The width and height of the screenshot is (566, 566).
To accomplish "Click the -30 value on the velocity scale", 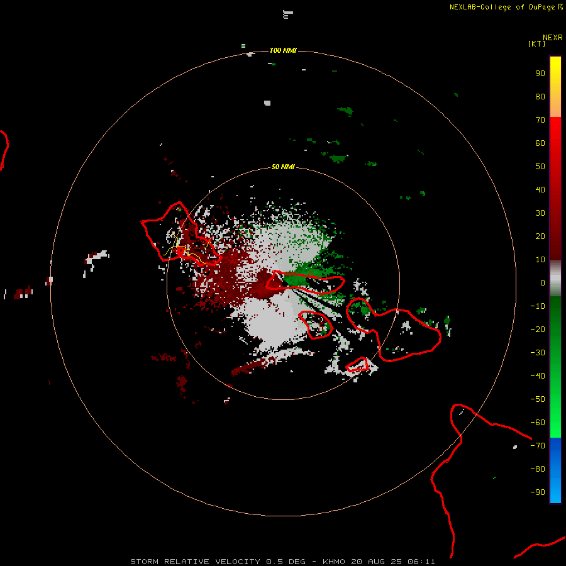I will click(x=538, y=353).
